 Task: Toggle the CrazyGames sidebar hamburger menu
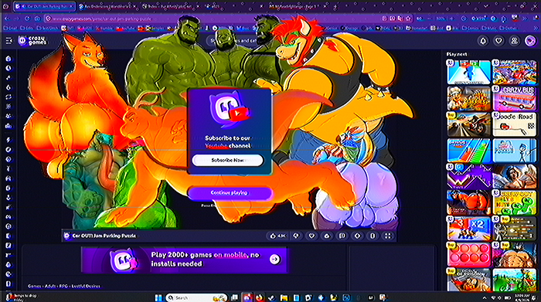[9, 41]
